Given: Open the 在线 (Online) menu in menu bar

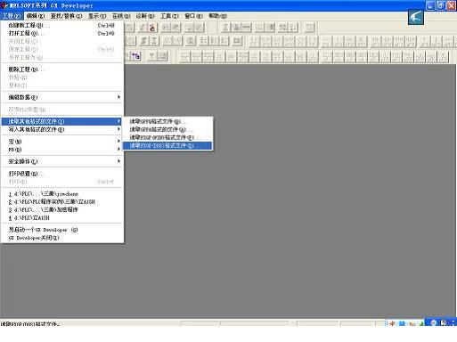Looking at the screenshot, I should (x=121, y=16).
